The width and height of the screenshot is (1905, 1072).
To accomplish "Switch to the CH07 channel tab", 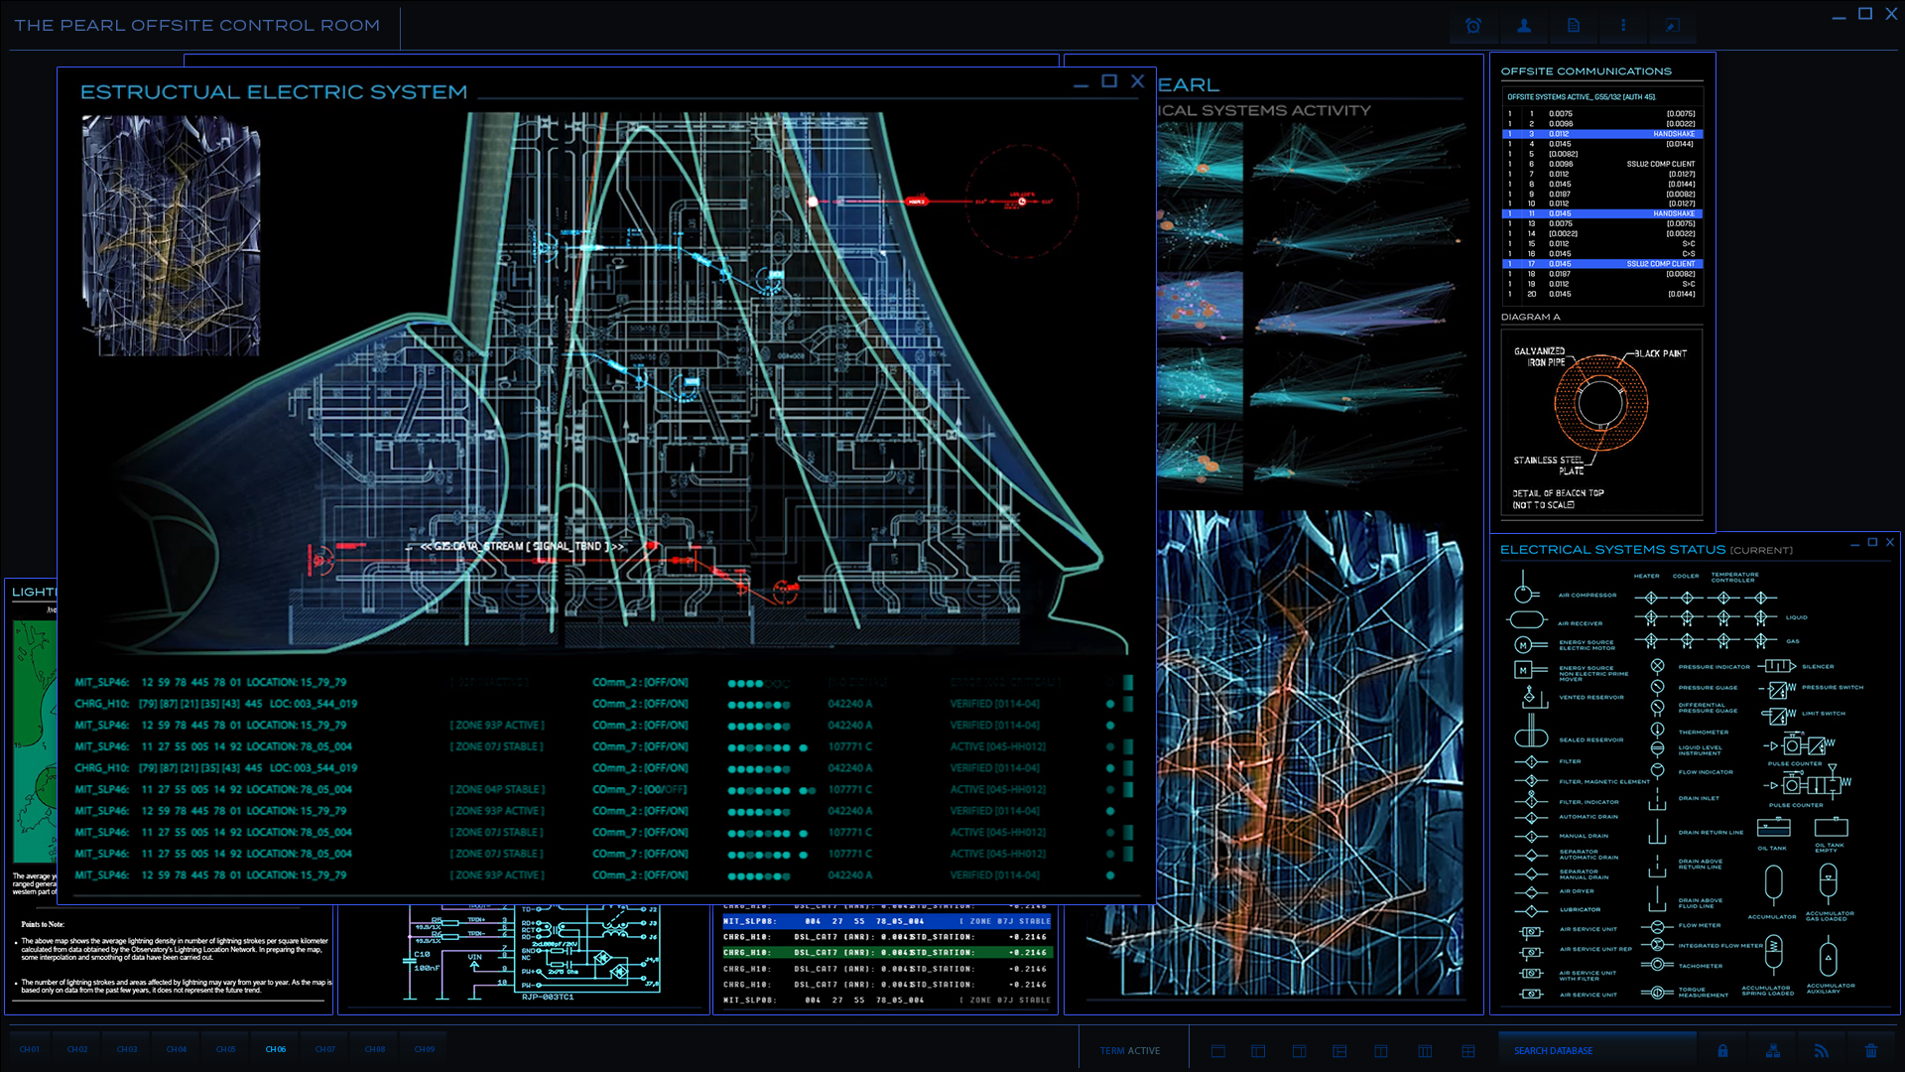I will pyautogui.click(x=325, y=1049).
